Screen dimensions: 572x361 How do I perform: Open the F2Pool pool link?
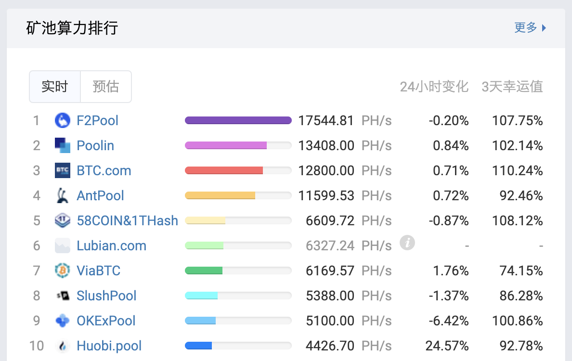[x=97, y=121]
